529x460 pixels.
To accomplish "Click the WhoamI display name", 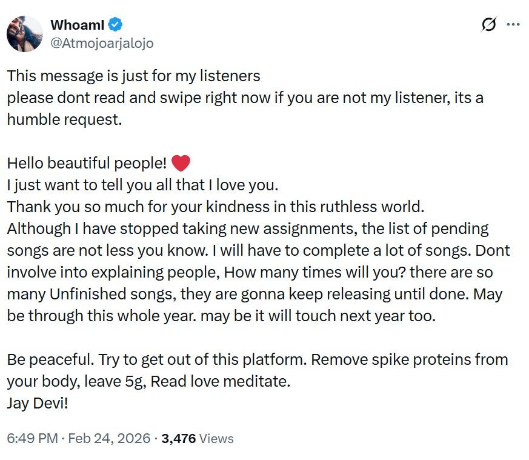I will pyautogui.click(x=77, y=25).
